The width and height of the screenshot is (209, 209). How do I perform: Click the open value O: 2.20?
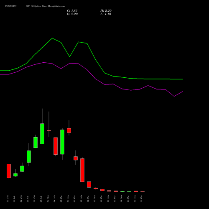[x=72, y=14]
